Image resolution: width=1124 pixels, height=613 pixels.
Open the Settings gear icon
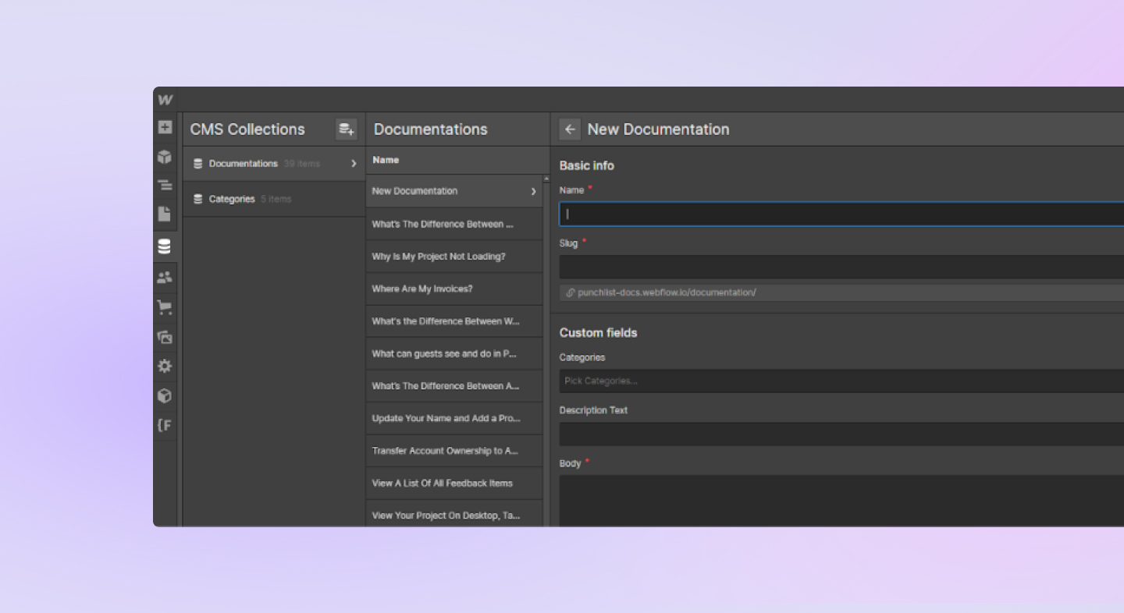165,366
